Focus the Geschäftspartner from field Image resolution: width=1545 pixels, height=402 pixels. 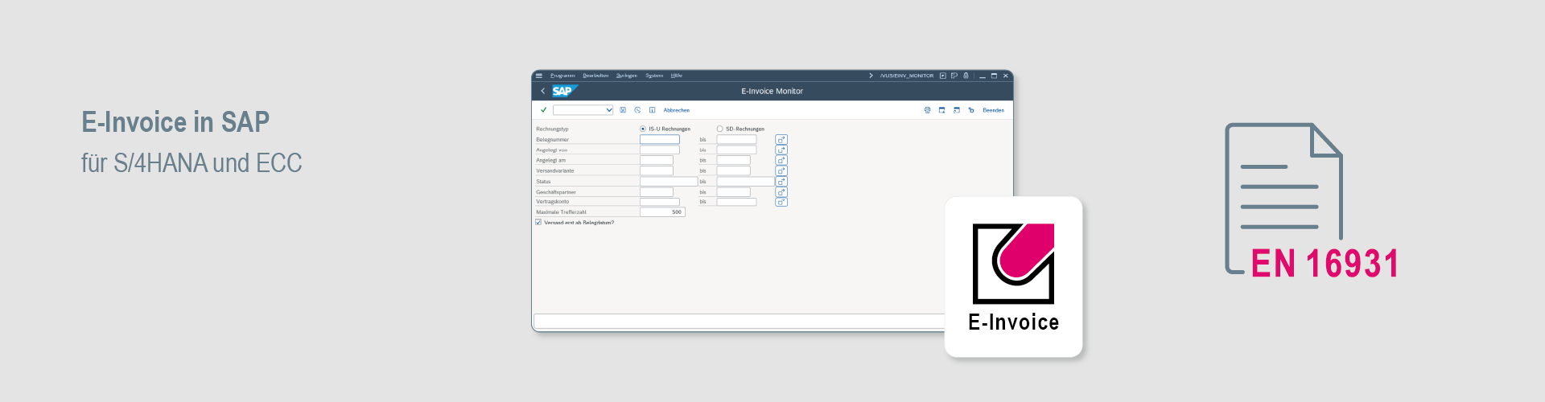pos(657,192)
